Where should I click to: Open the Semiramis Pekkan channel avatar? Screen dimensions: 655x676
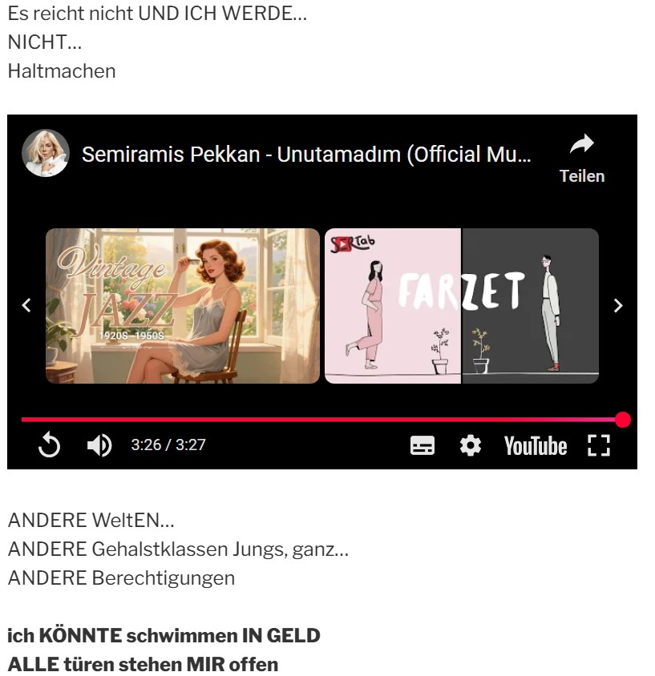click(46, 153)
